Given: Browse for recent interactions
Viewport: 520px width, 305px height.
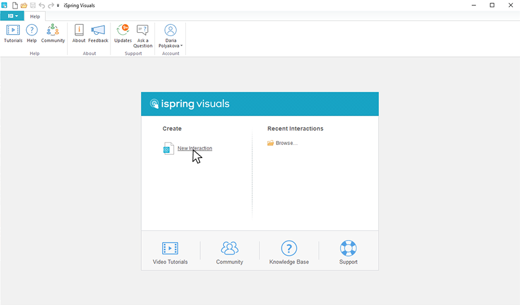Looking at the screenshot, I should click(286, 143).
